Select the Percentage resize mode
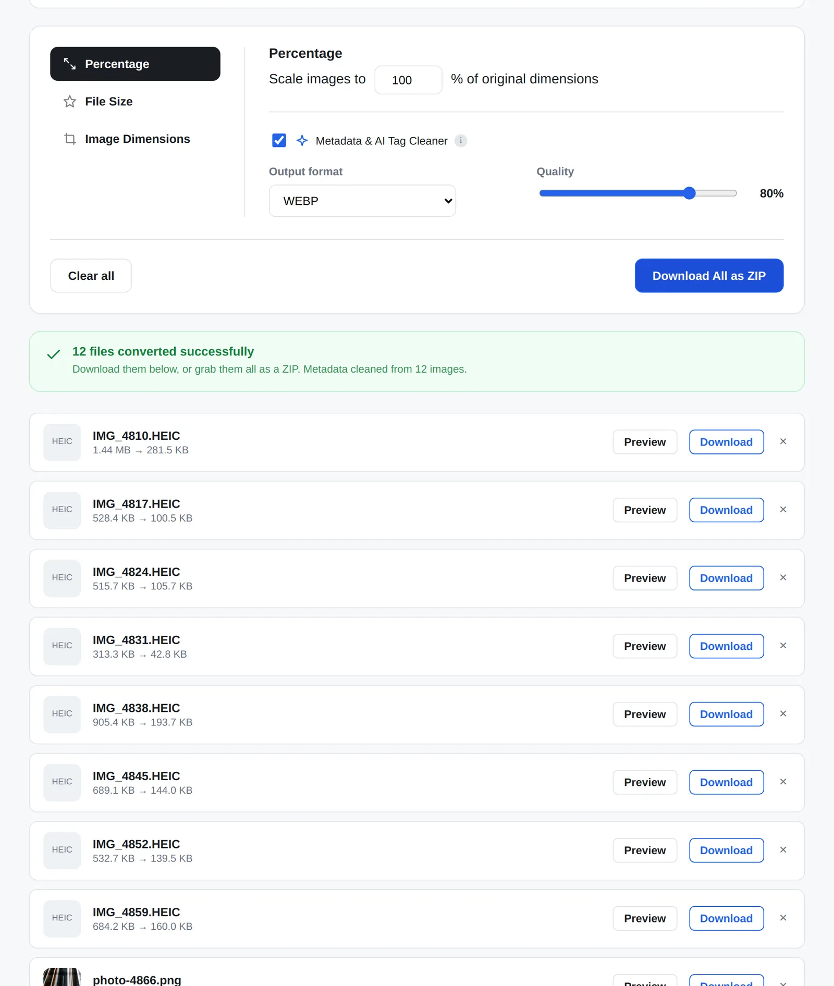 pyautogui.click(x=135, y=64)
